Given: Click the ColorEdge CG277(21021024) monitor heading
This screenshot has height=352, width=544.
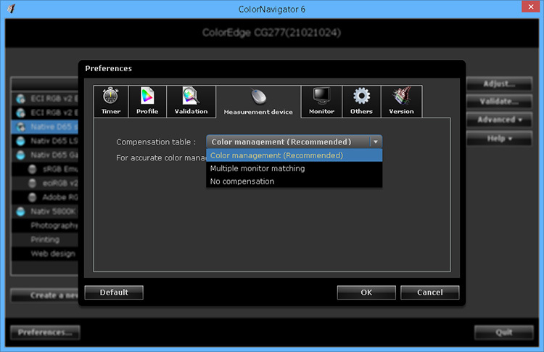Looking at the screenshot, I should click(272, 33).
